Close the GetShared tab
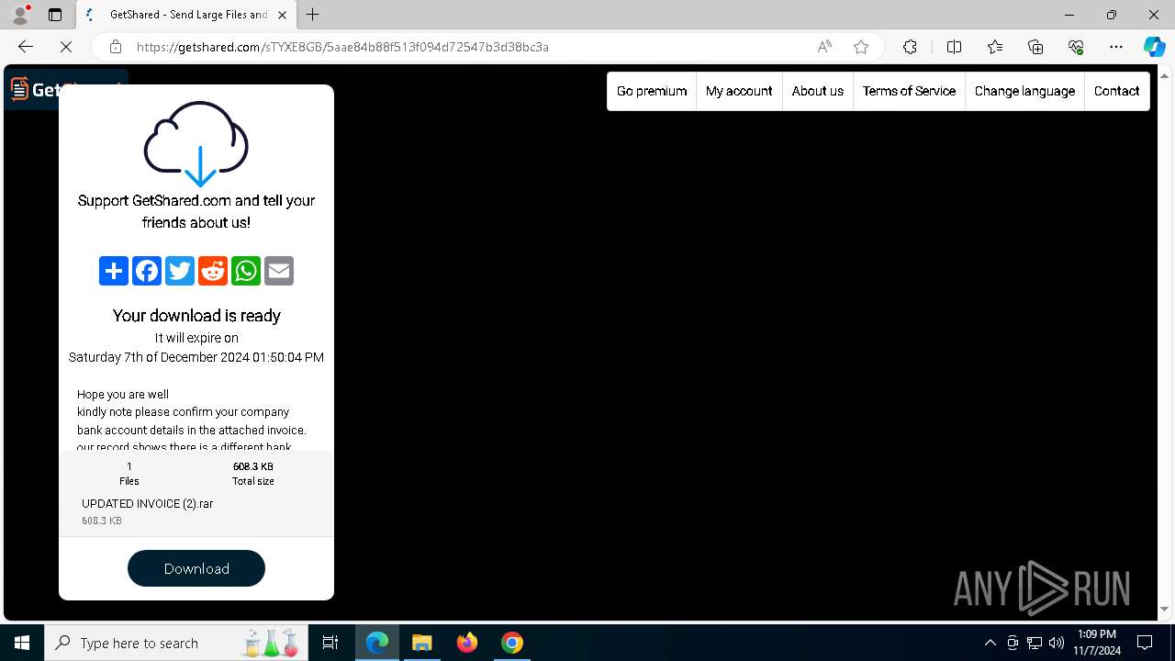The image size is (1175, 661). tap(282, 15)
